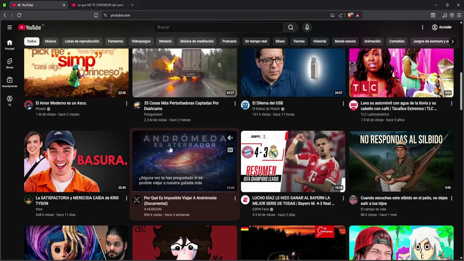Switch to 'Lo que NO TE CONTARON' tab
The image size is (464, 261).
(x=98, y=5)
